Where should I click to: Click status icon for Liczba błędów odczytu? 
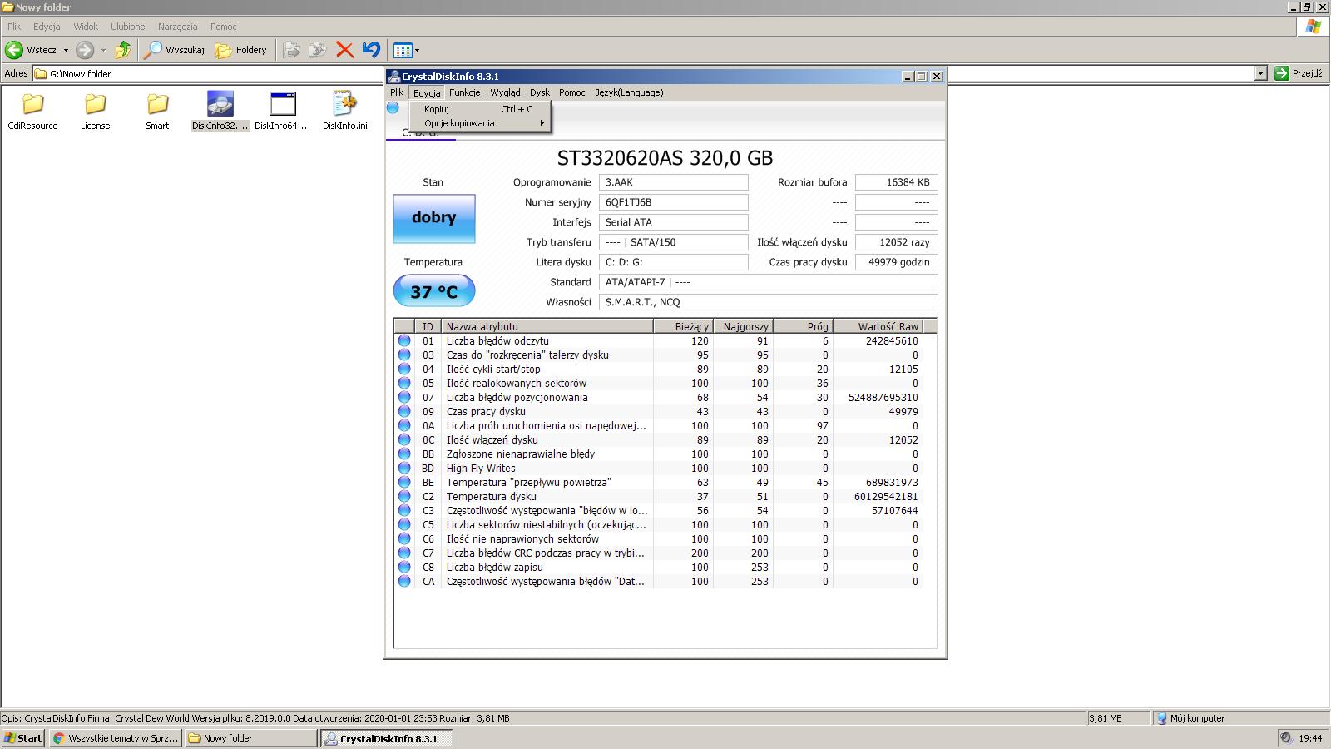(x=404, y=340)
